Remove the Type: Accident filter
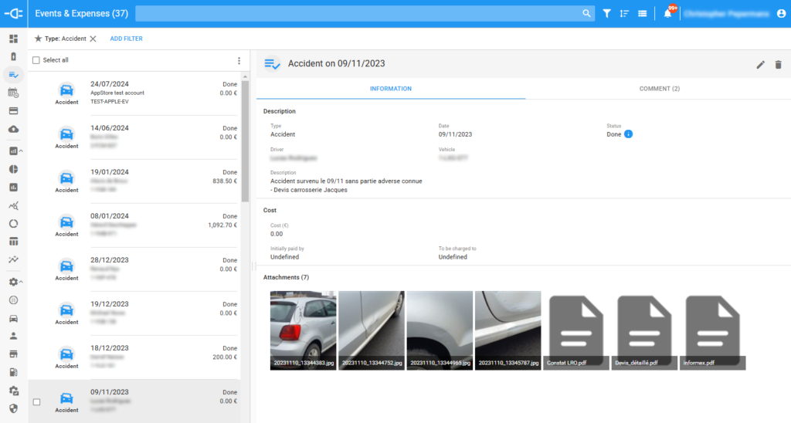This screenshot has width=791, height=423. [93, 39]
